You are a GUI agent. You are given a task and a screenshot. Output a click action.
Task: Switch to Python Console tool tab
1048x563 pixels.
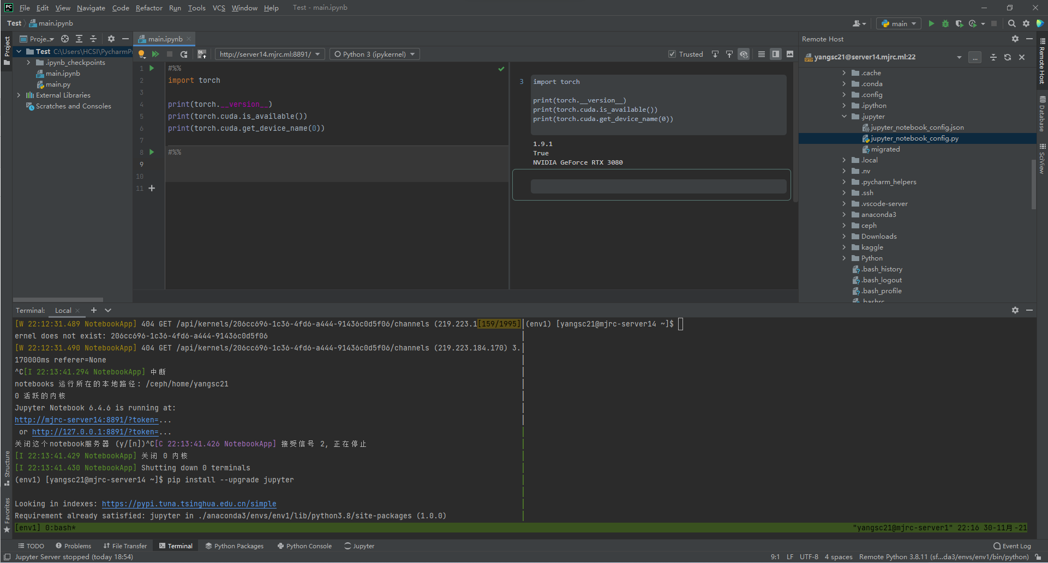[x=304, y=546]
